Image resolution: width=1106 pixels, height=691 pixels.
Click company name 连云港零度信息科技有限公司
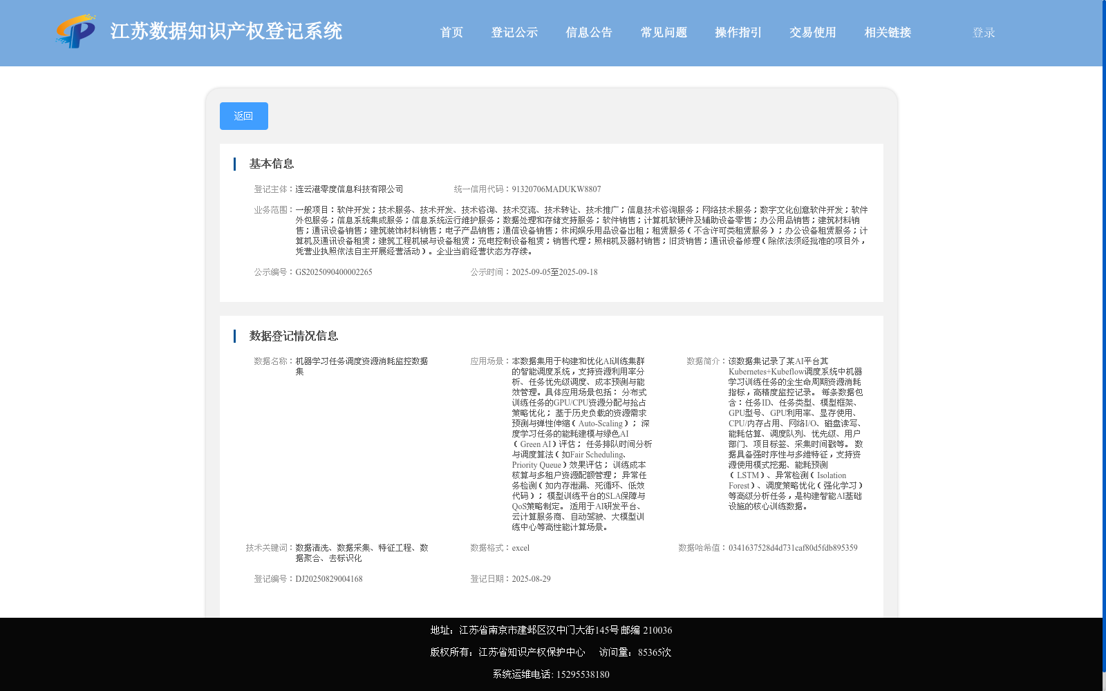tap(349, 189)
